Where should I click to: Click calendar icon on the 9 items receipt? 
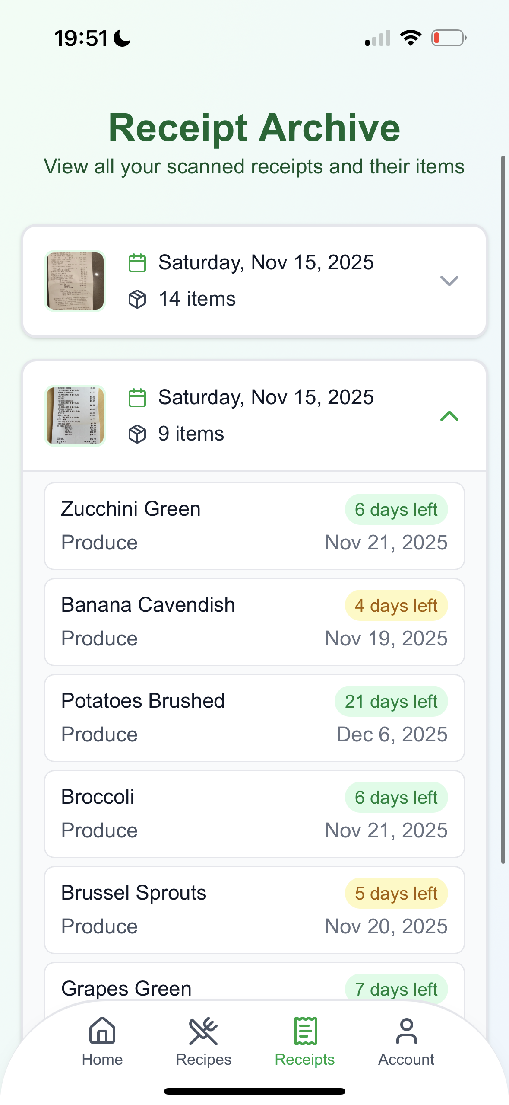(137, 398)
